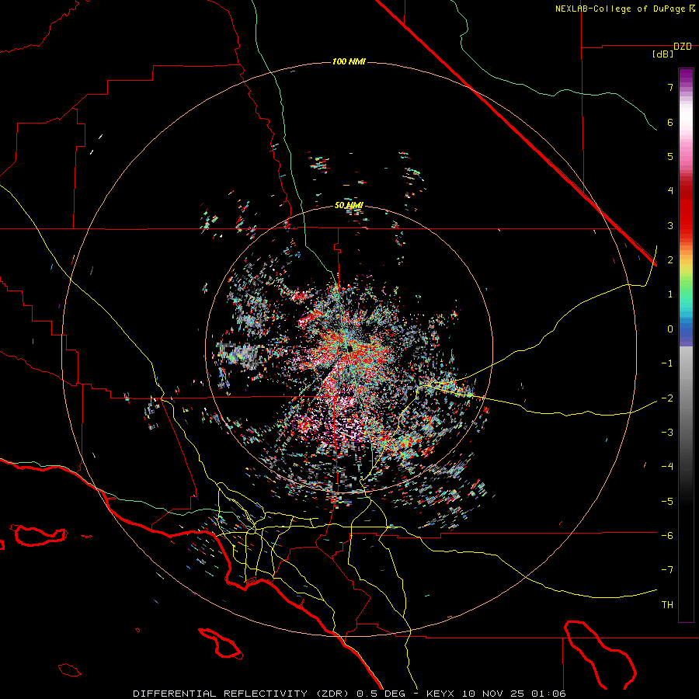
Task: Click the 100 NMI range ring label
Action: click(349, 61)
